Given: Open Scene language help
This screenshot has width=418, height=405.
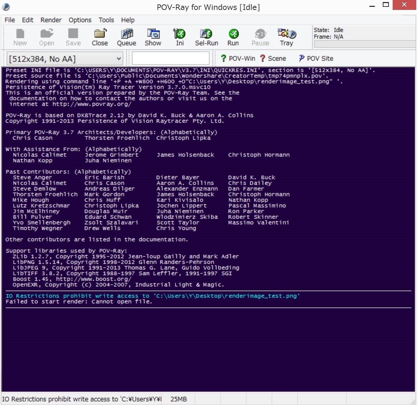Looking at the screenshot, I should coord(273,58).
